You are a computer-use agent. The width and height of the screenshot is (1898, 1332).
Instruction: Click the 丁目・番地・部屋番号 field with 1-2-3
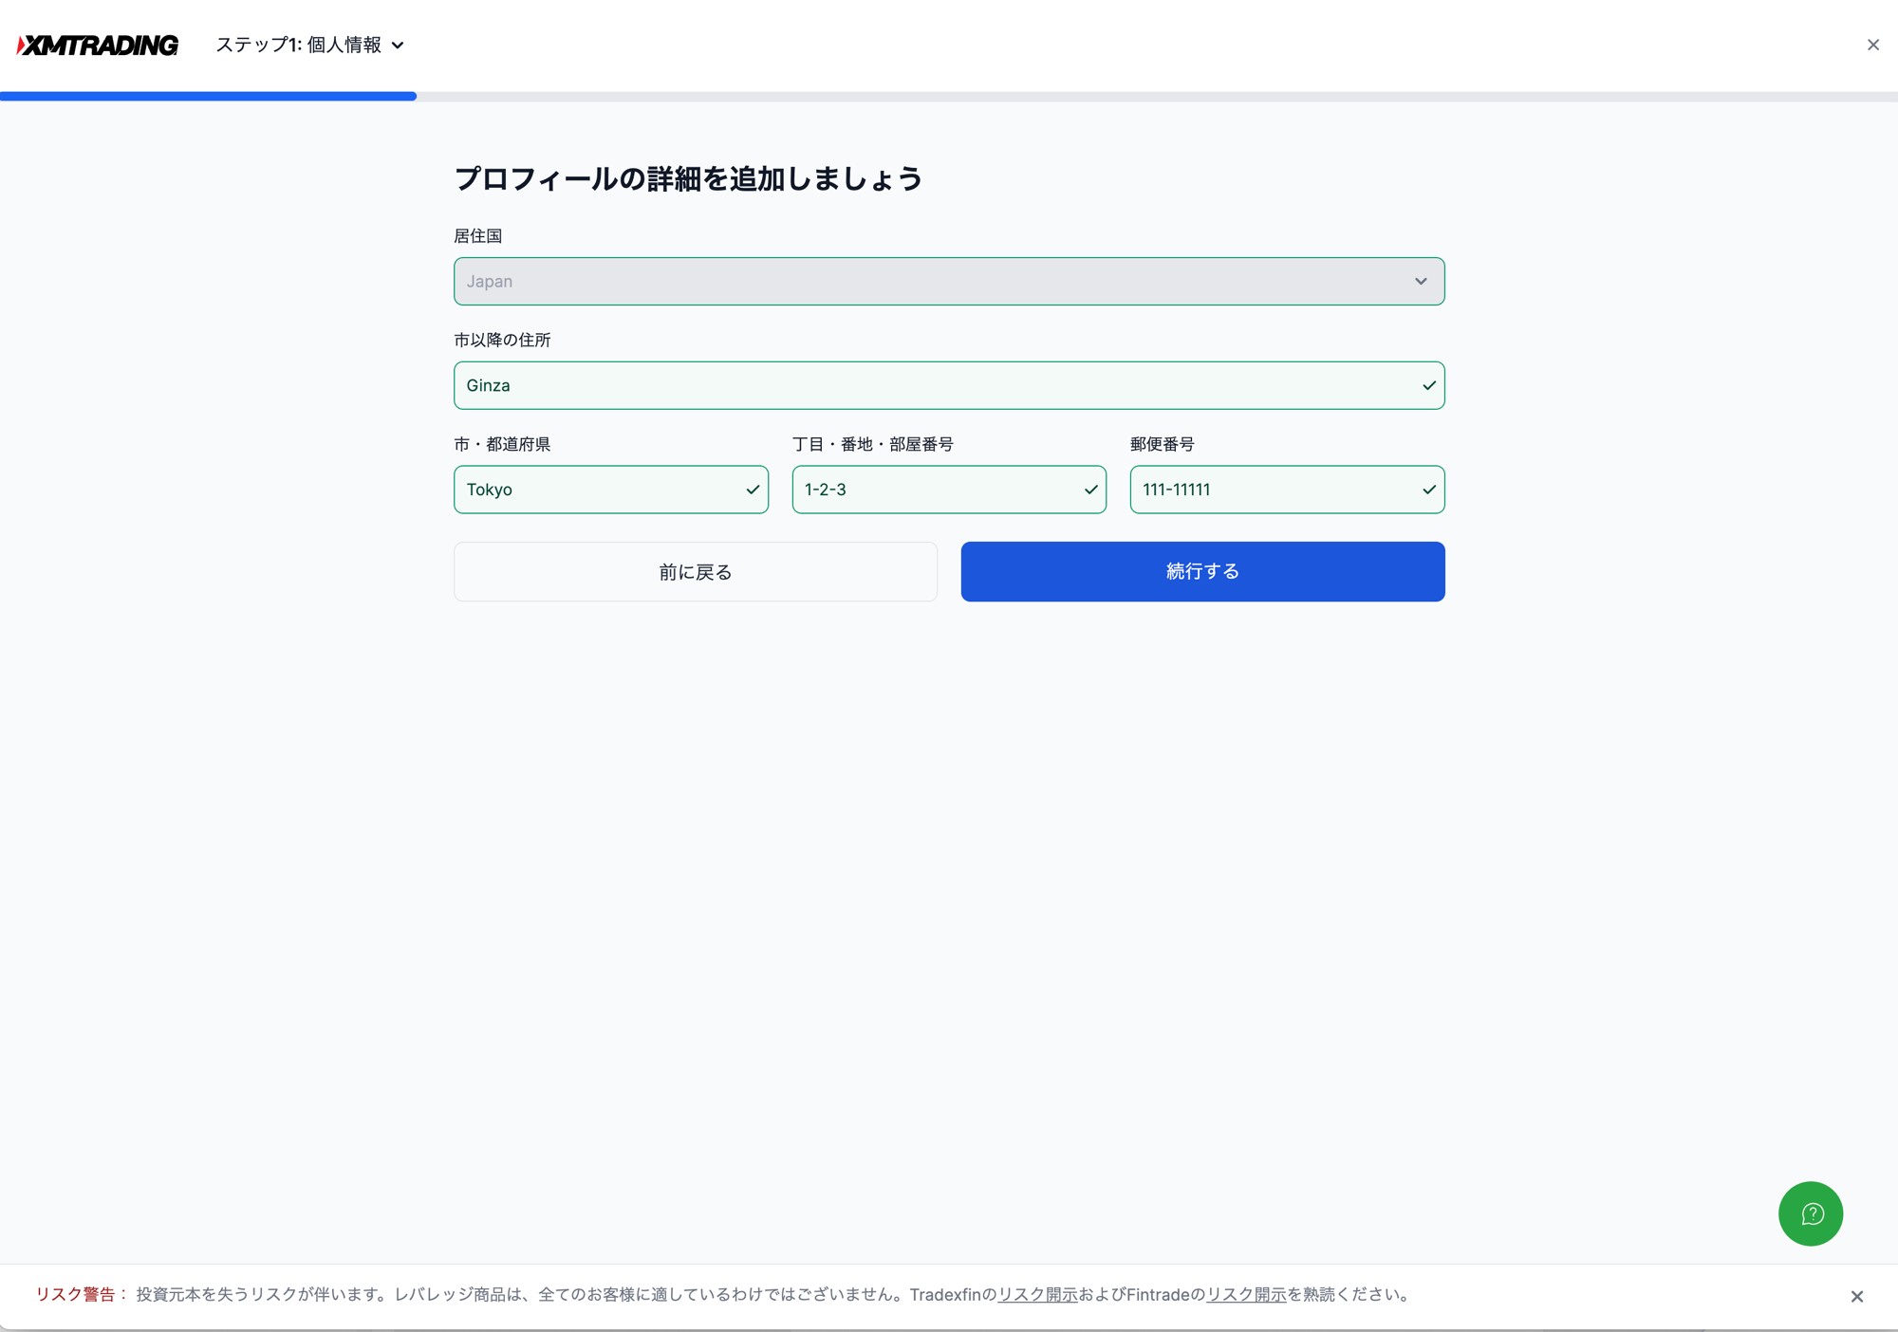click(949, 490)
